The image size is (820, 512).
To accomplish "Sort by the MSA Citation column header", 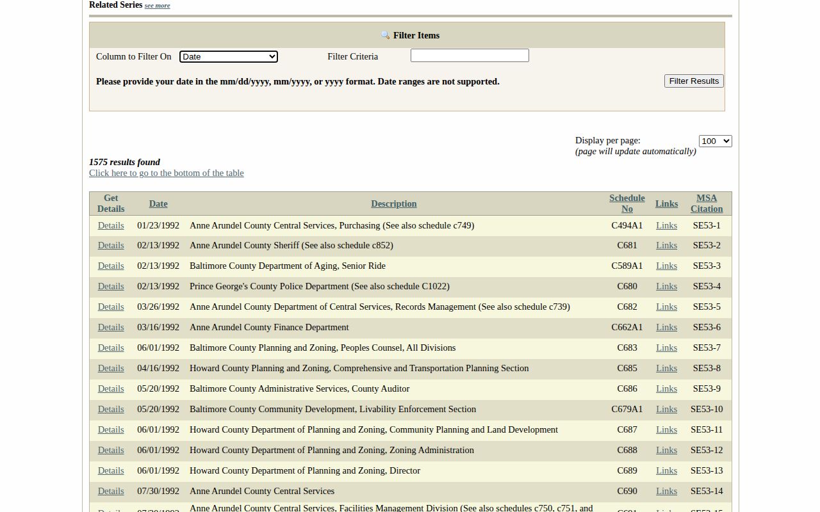I will click(x=707, y=204).
